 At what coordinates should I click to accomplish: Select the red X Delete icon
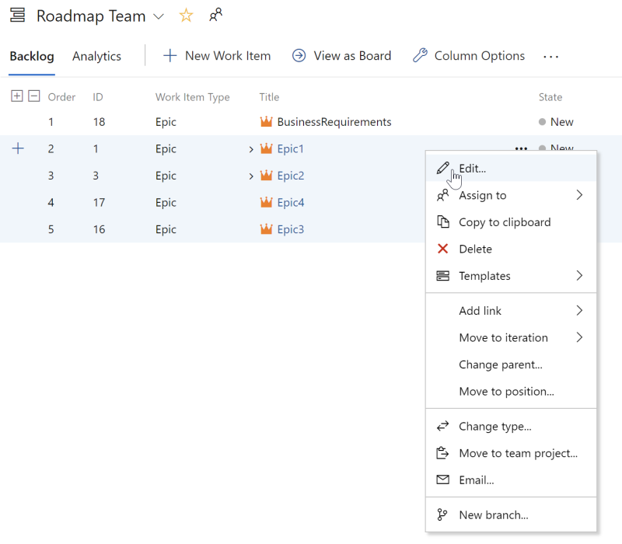(x=443, y=249)
